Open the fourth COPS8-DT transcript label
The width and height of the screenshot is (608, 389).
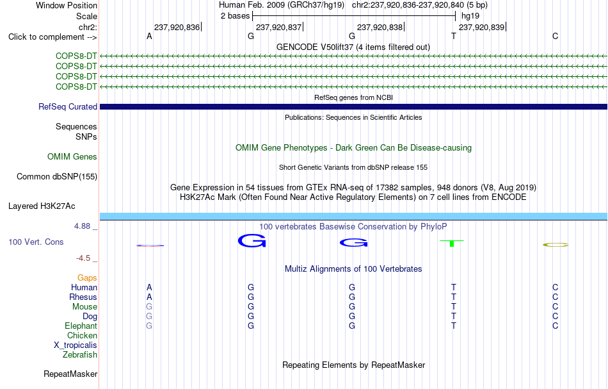(x=76, y=87)
